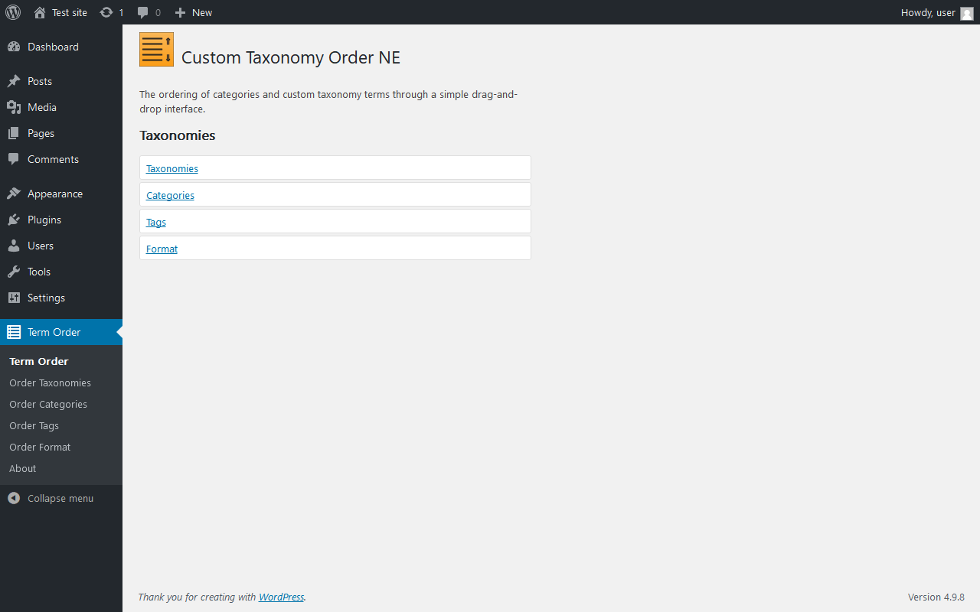This screenshot has width=980, height=612.
Task: Click the Pages icon in the sidebar
Action: (x=14, y=133)
